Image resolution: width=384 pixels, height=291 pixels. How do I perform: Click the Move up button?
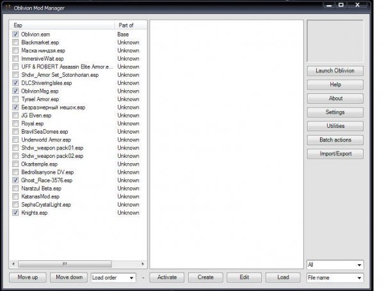[28, 278]
